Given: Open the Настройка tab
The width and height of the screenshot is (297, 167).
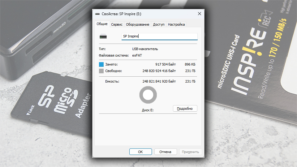Looking at the screenshot, I should [176, 24].
